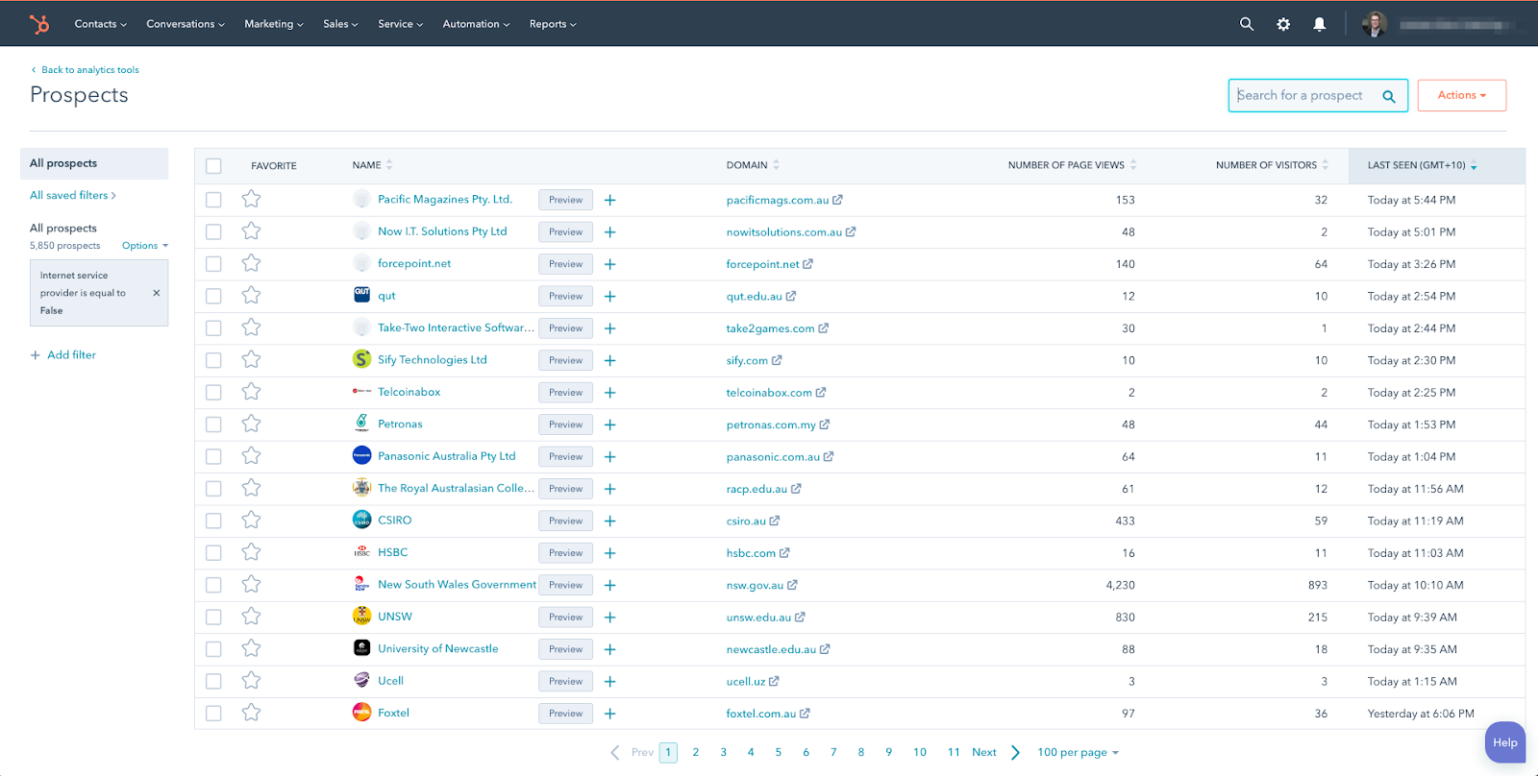Check the HSBC row checkbox
The width and height of the screenshot is (1538, 776).
tap(213, 552)
